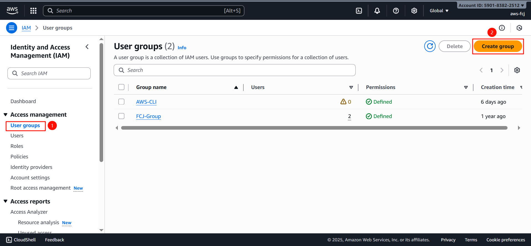Open the info panel icon
The height and width of the screenshot is (246, 531).
(x=502, y=28)
